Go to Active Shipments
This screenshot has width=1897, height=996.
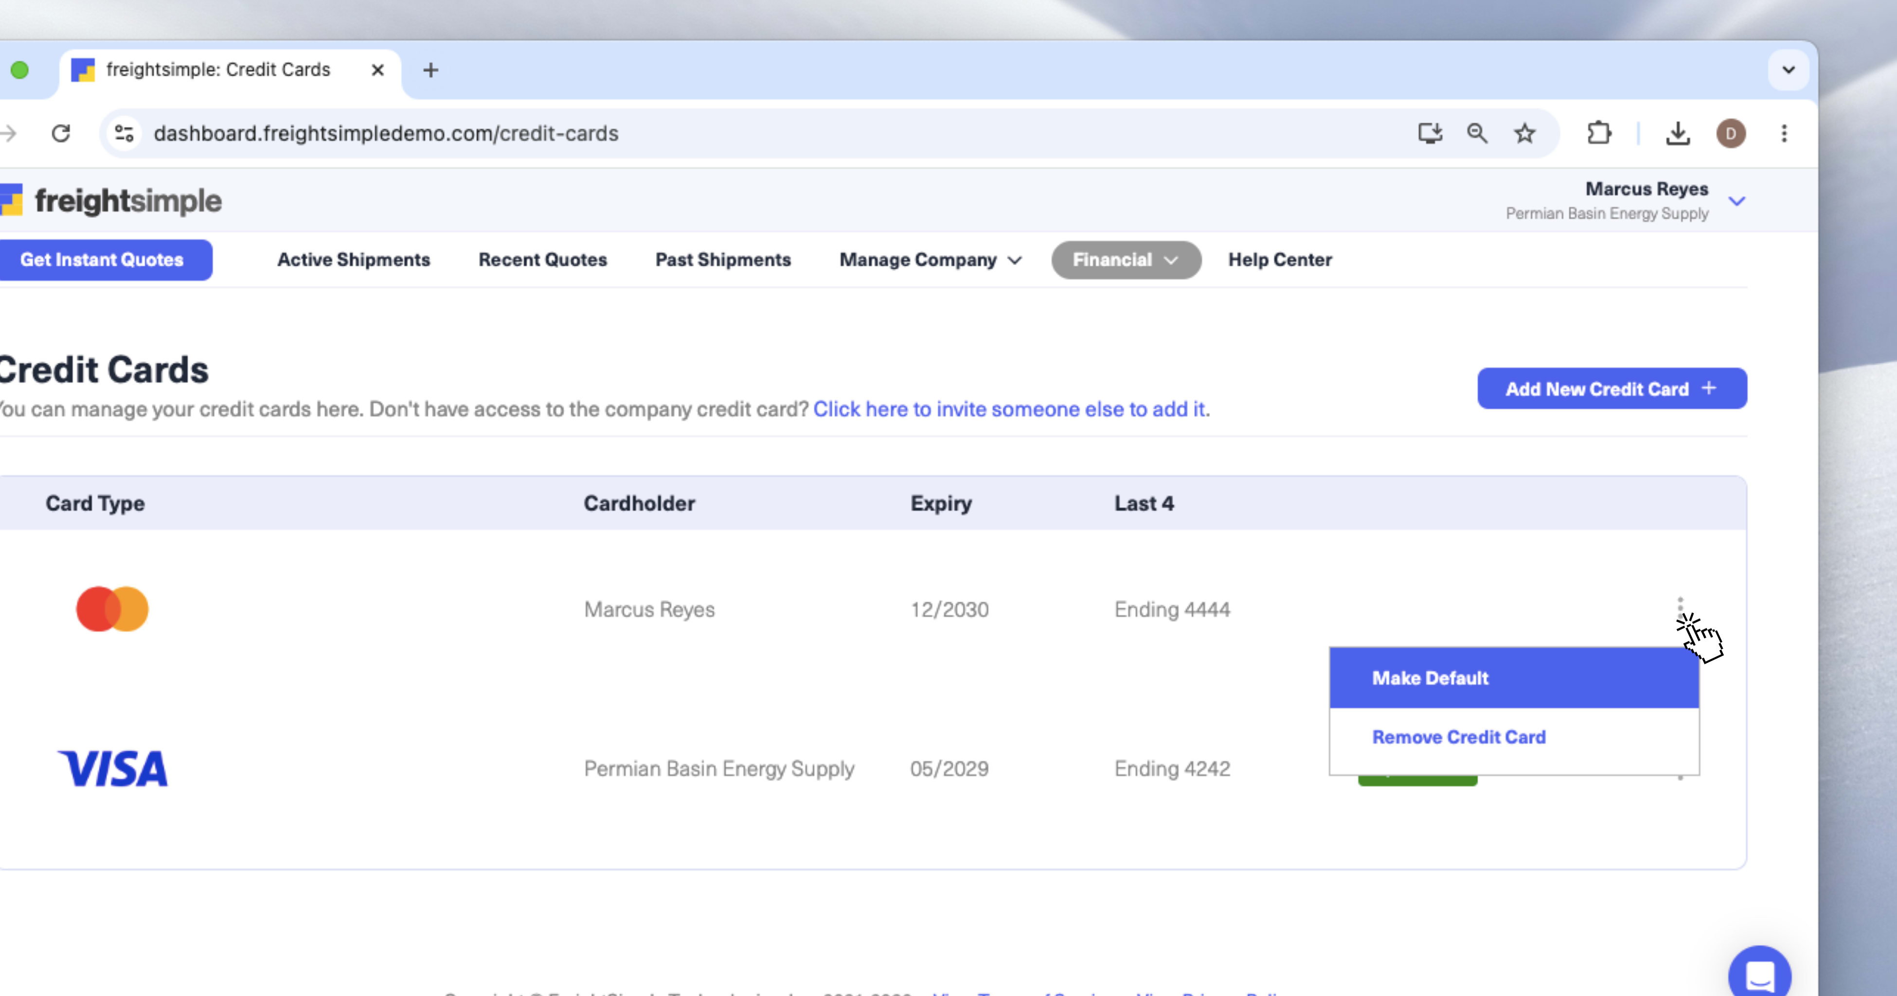[354, 260]
